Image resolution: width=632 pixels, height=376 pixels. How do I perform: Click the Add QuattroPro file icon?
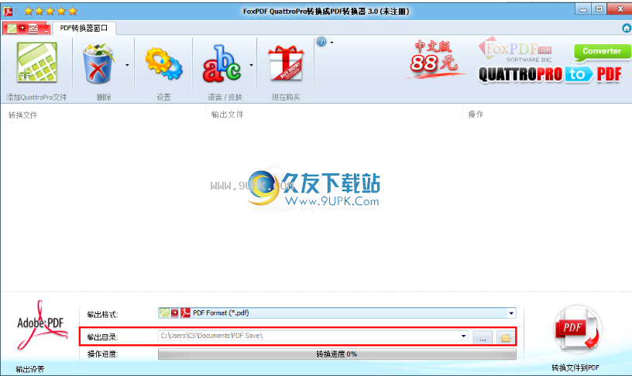pyautogui.click(x=36, y=63)
